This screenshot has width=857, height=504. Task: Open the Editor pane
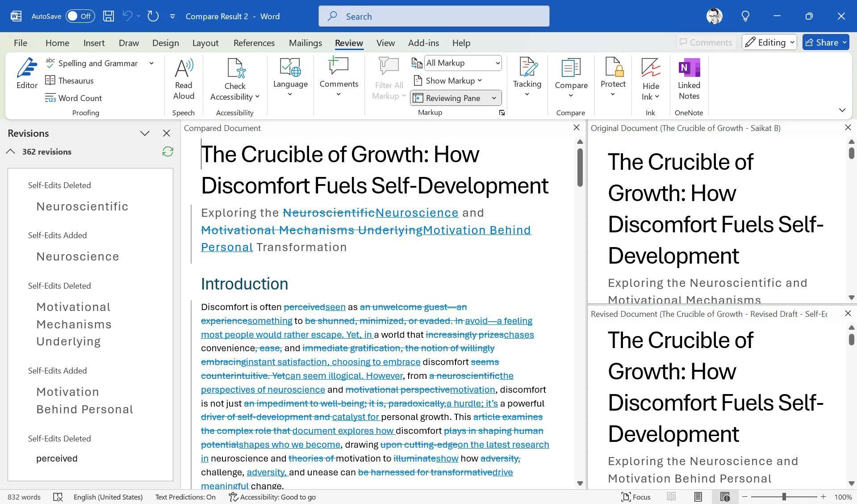(x=26, y=76)
